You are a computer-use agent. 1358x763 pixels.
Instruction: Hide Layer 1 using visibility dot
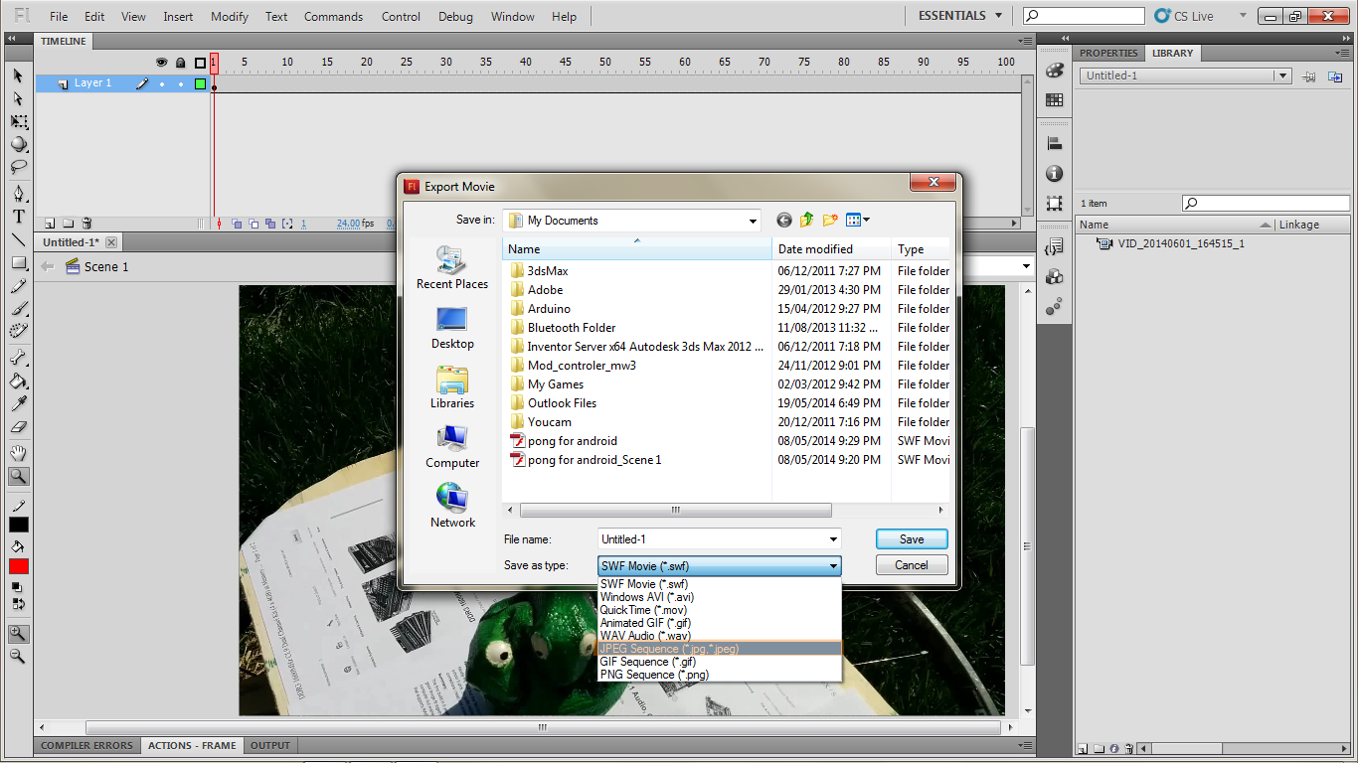(x=162, y=83)
